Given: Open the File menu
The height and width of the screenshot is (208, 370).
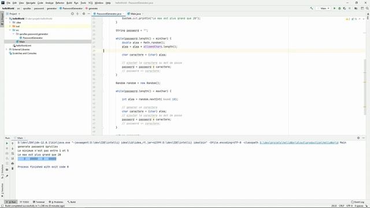Looking at the screenshot, I should click(8, 3).
